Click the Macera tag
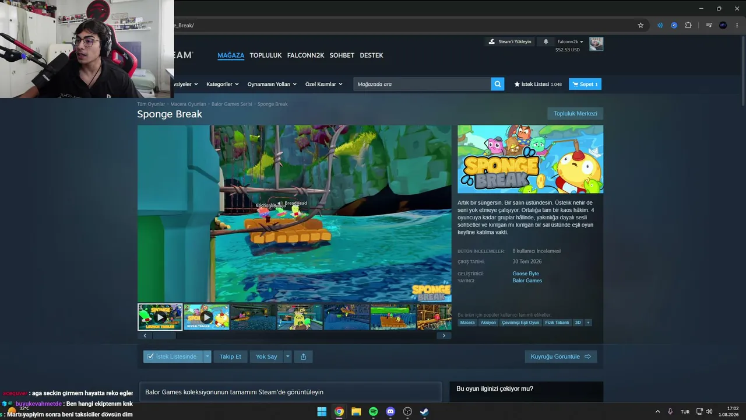Viewport: 746px width, 420px height. 467,323
